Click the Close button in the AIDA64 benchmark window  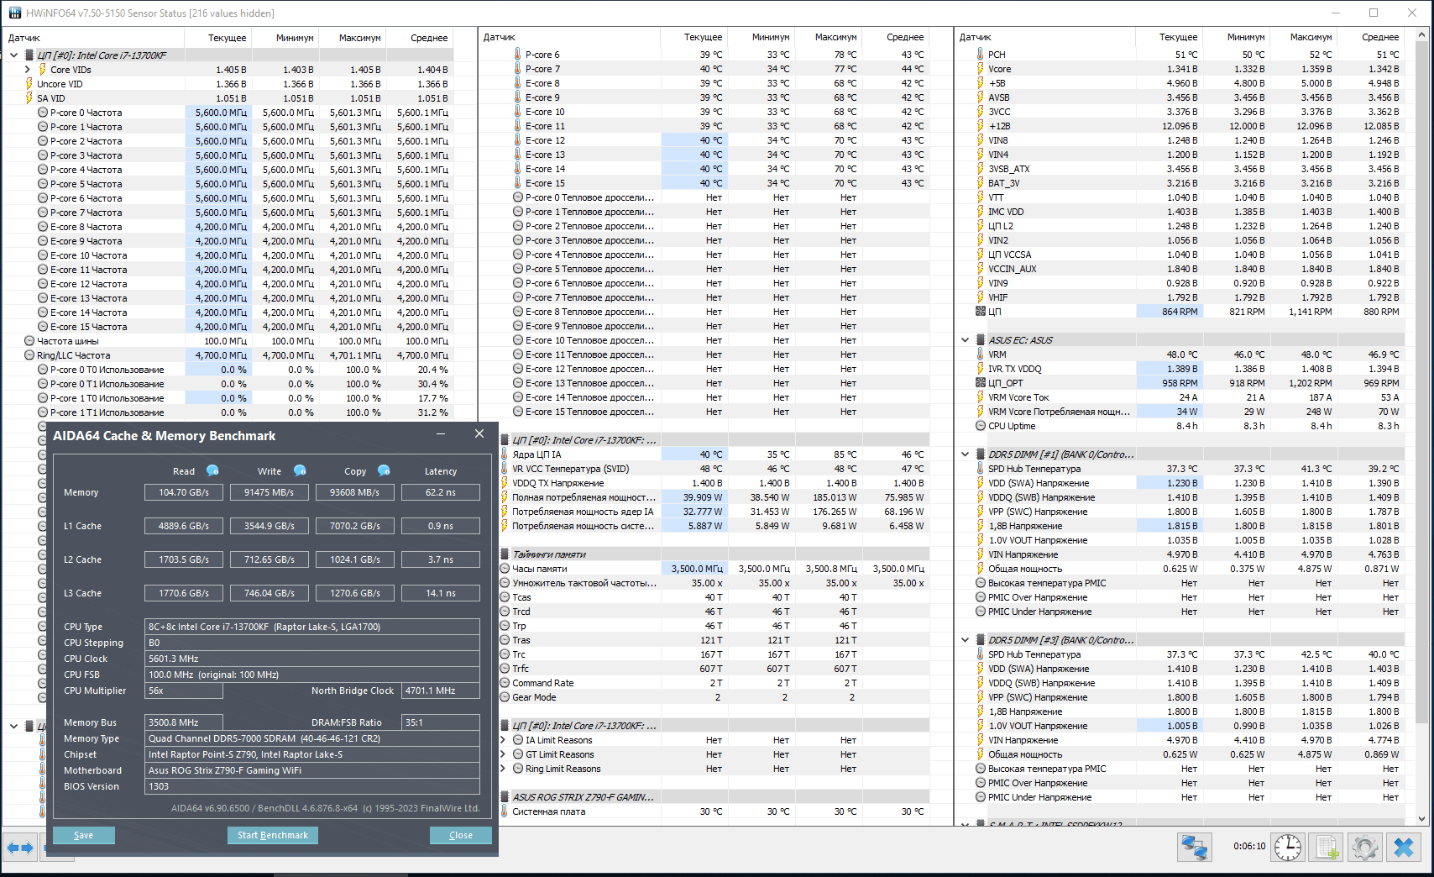coord(461,835)
